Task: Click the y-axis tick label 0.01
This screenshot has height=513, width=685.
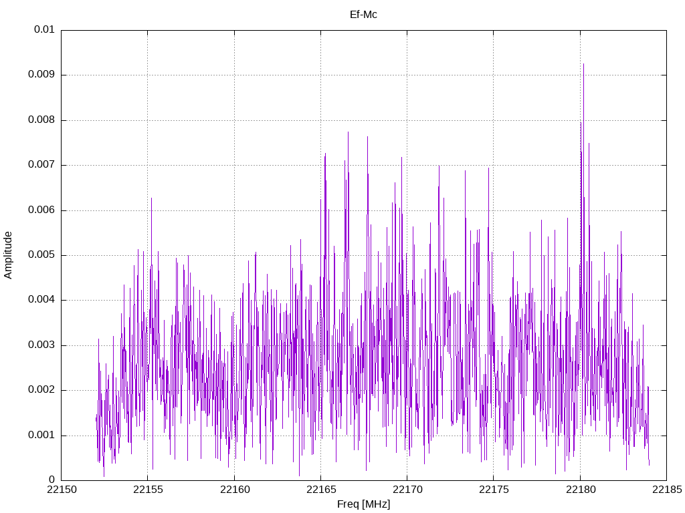Action: pyautogui.click(x=44, y=29)
